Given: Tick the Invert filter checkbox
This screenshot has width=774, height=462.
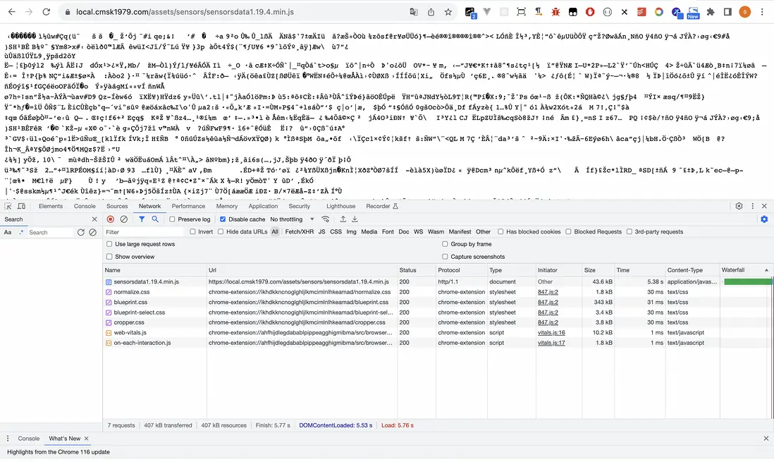Looking at the screenshot, I should coord(192,231).
